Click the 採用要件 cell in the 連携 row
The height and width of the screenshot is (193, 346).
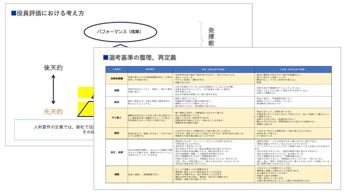[150, 174]
